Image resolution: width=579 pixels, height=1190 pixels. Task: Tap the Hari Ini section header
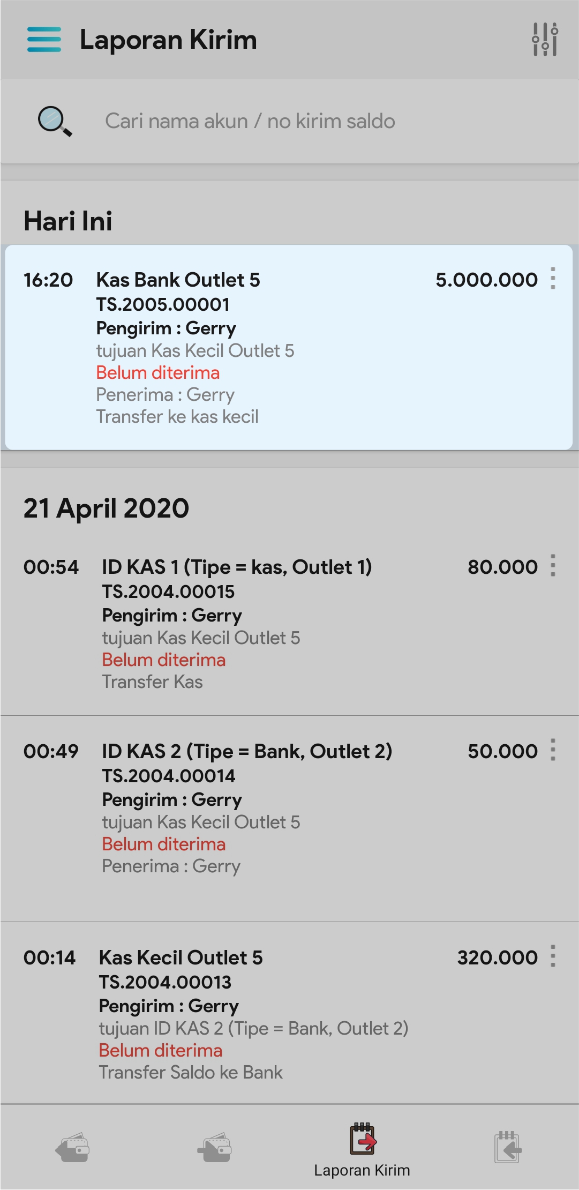tap(68, 221)
